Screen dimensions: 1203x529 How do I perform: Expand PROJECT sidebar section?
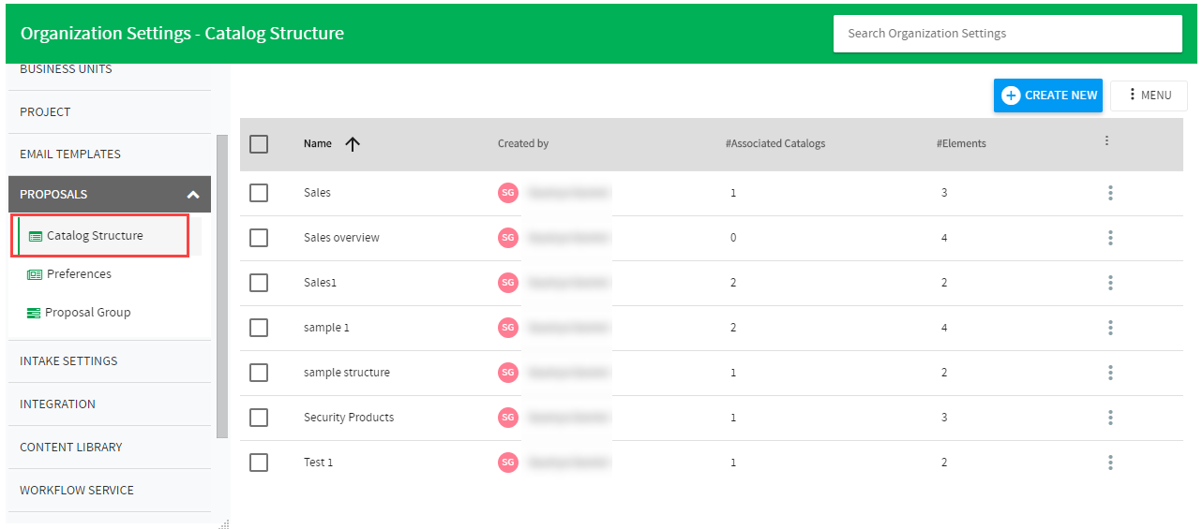pos(110,112)
